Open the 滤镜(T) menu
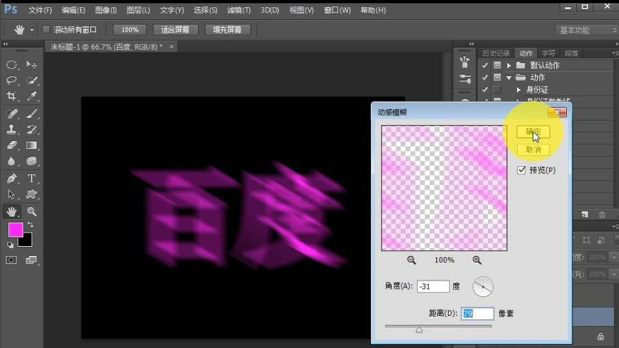 point(239,10)
